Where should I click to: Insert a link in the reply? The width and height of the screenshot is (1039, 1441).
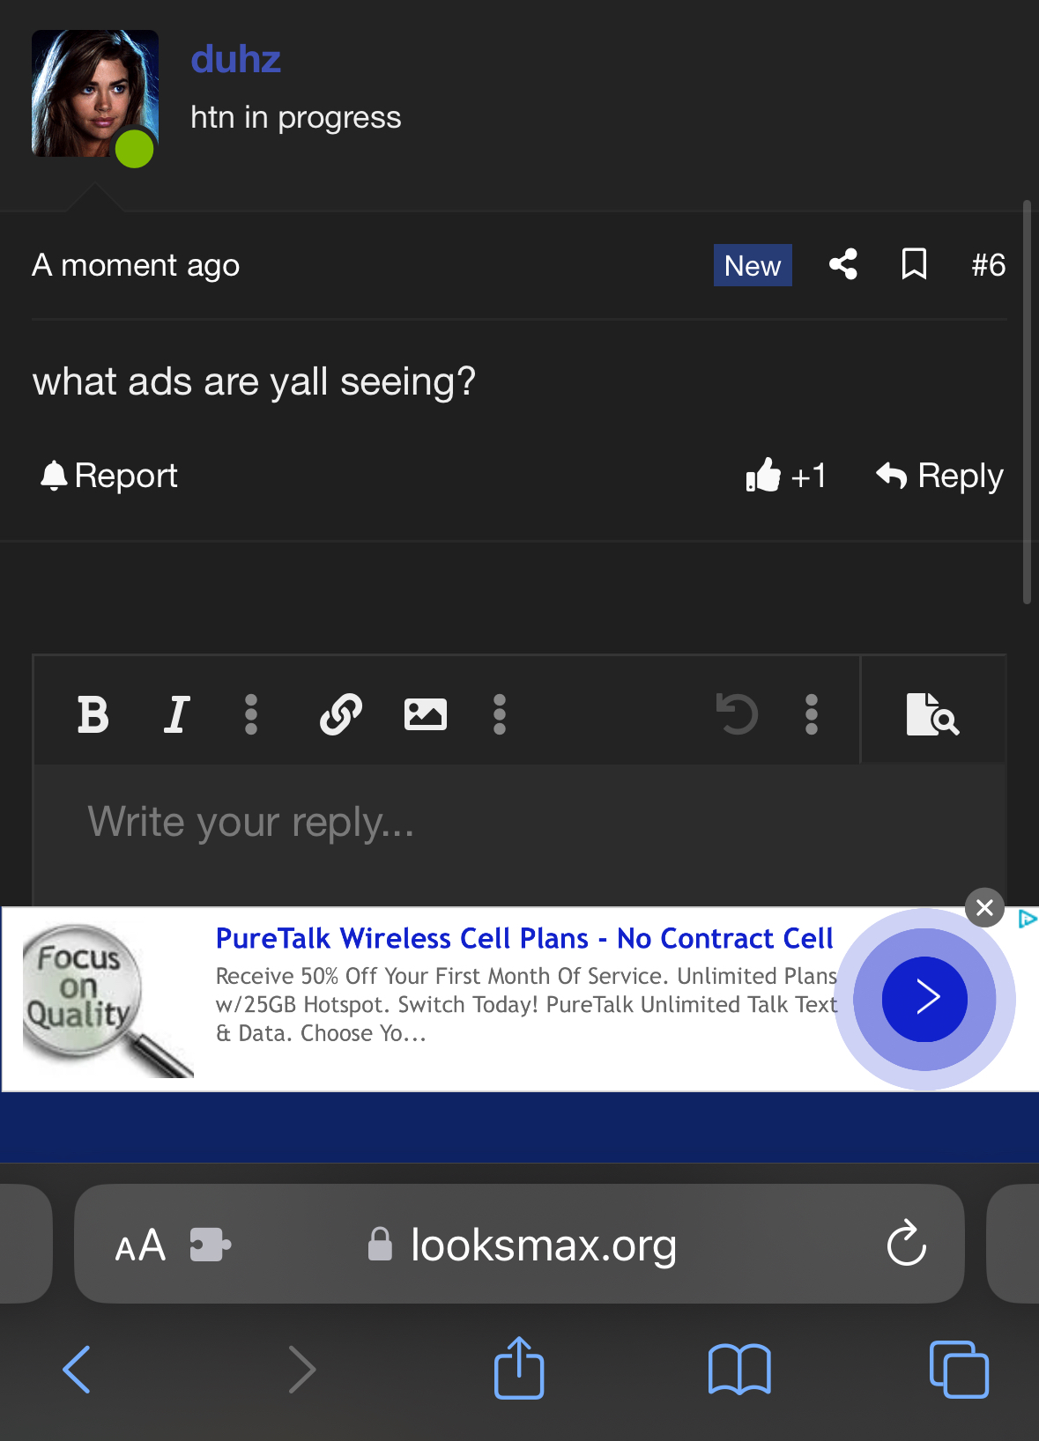pos(341,714)
